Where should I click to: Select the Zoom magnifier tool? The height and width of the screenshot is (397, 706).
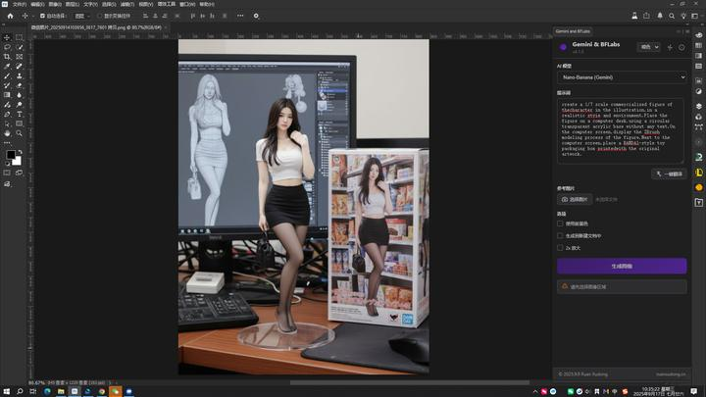click(x=20, y=133)
